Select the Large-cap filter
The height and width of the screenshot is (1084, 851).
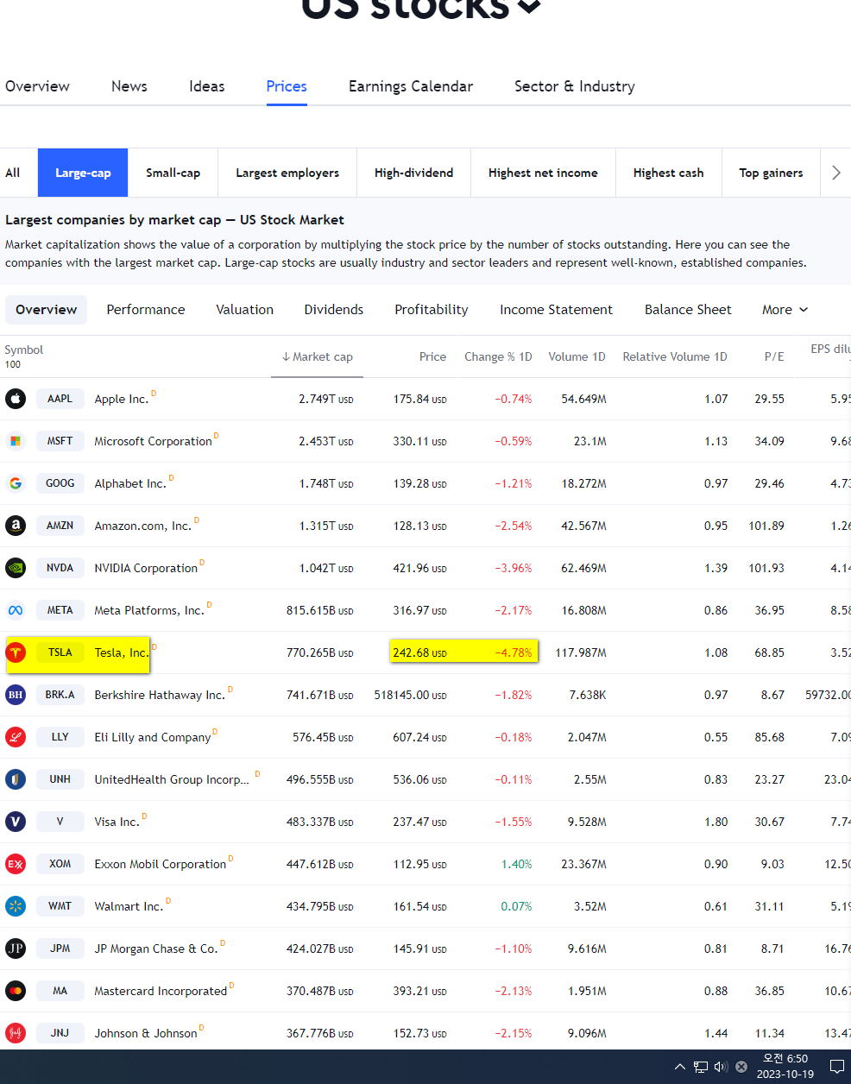coord(83,173)
